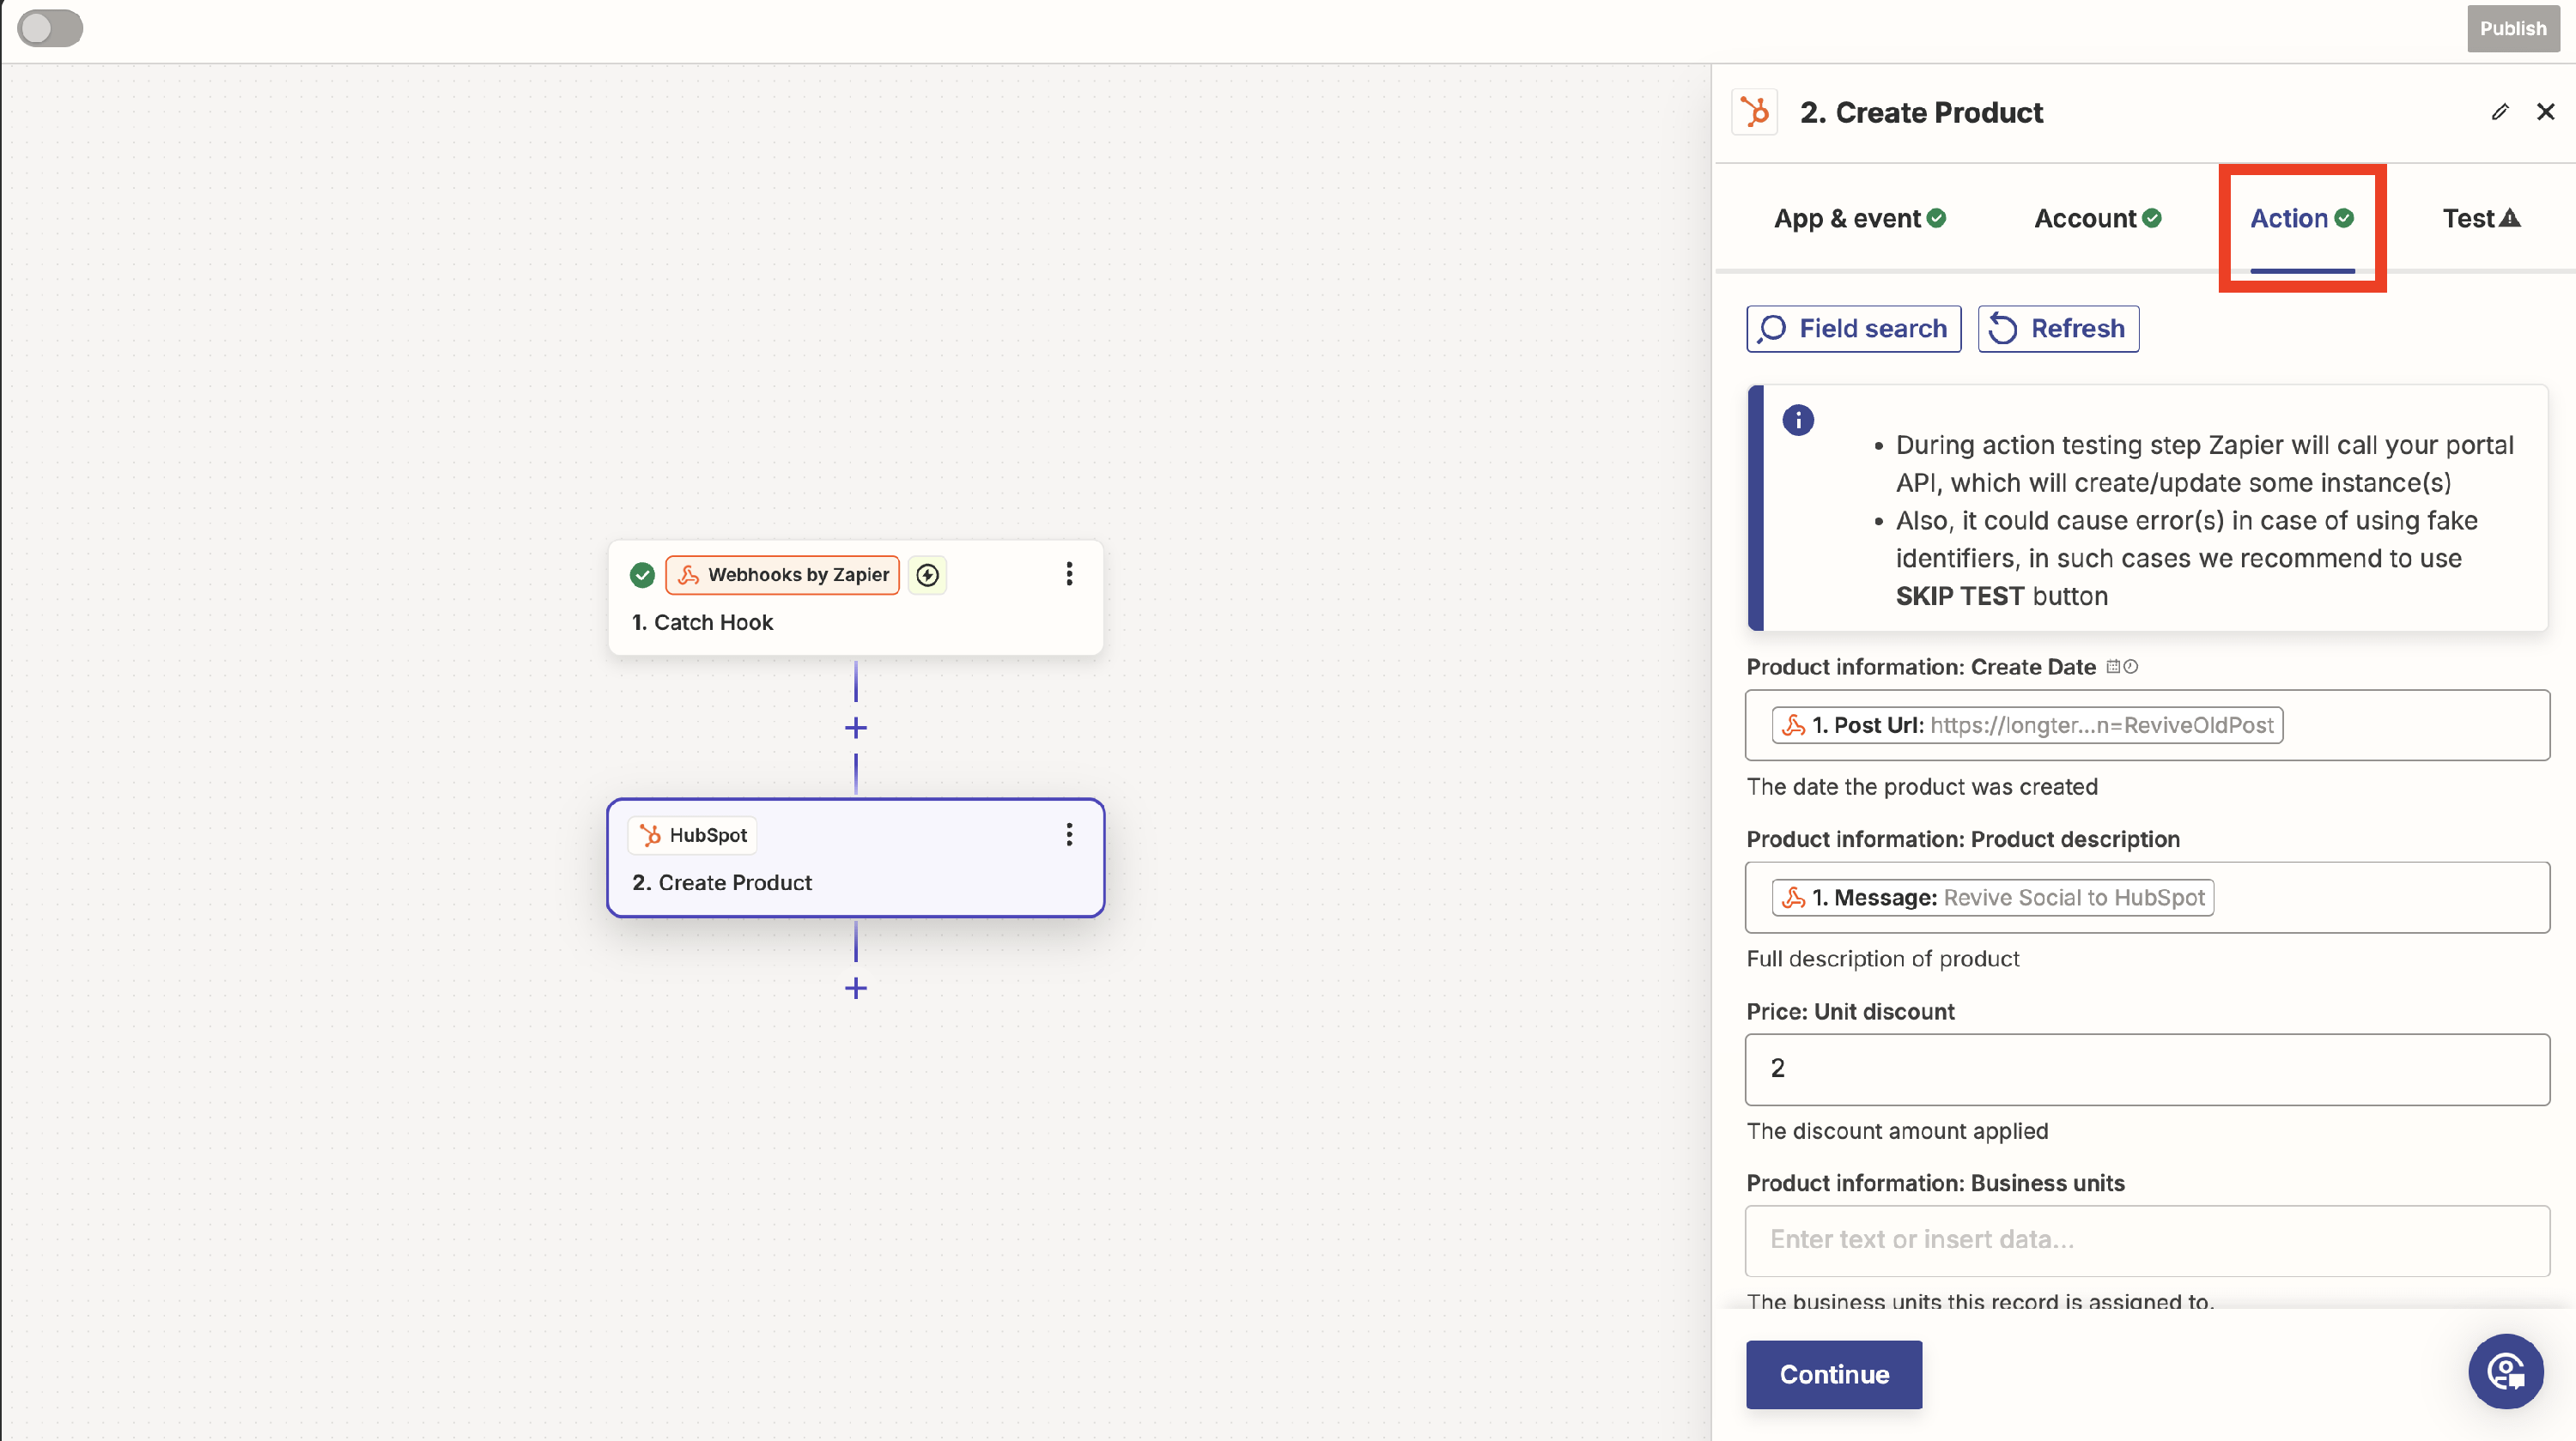Screen dimensions: 2576x1441
Task: Go to the Test tab
Action: click(x=2480, y=218)
